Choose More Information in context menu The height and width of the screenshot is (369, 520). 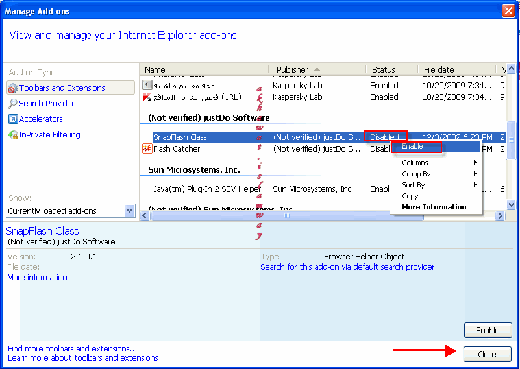[x=436, y=207]
